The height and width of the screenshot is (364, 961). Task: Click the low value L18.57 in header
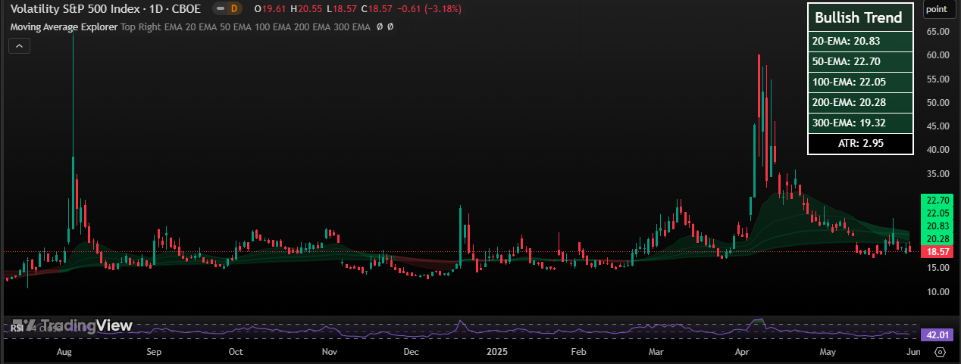pos(341,9)
